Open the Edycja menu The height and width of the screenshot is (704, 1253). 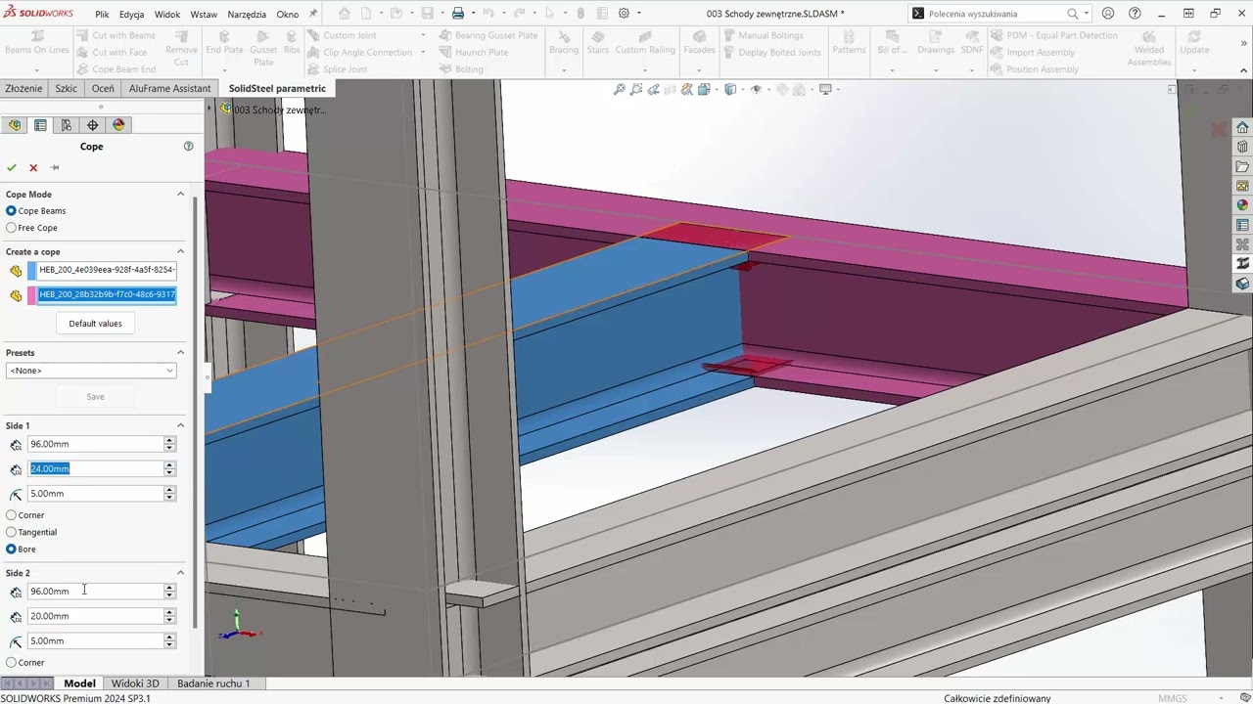(131, 15)
